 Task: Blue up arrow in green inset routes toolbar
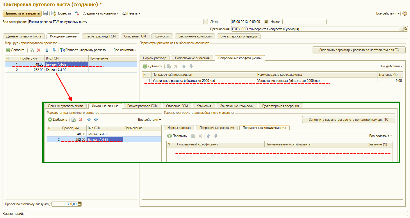click(89, 120)
